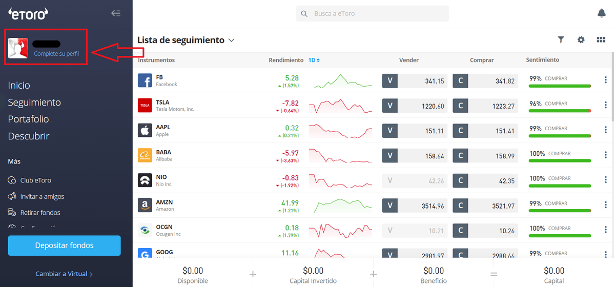Sell FB at 341.15

(415, 80)
